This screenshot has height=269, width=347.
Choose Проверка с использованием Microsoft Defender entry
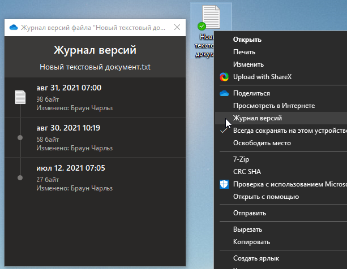click(281, 184)
